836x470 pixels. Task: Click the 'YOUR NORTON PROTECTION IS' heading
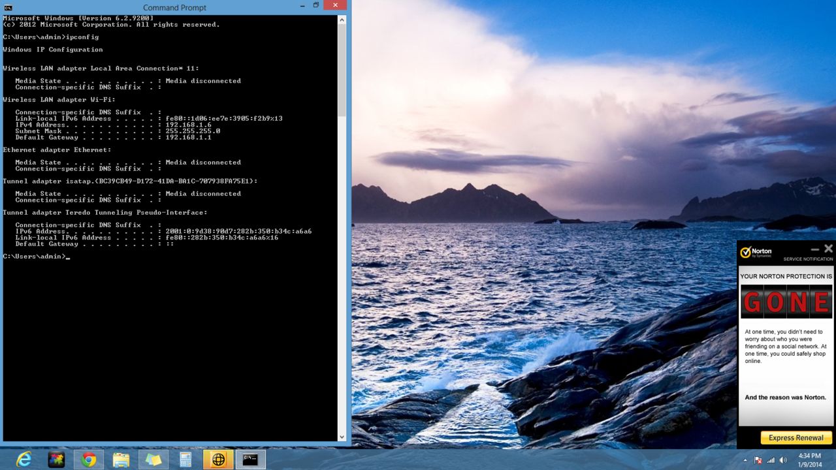click(x=786, y=276)
